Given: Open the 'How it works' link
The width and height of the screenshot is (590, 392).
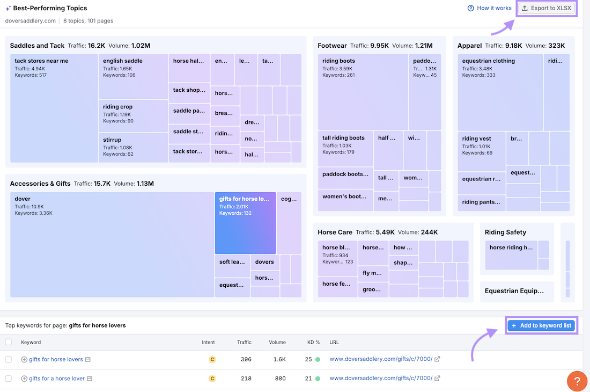Looking at the screenshot, I should (489, 8).
